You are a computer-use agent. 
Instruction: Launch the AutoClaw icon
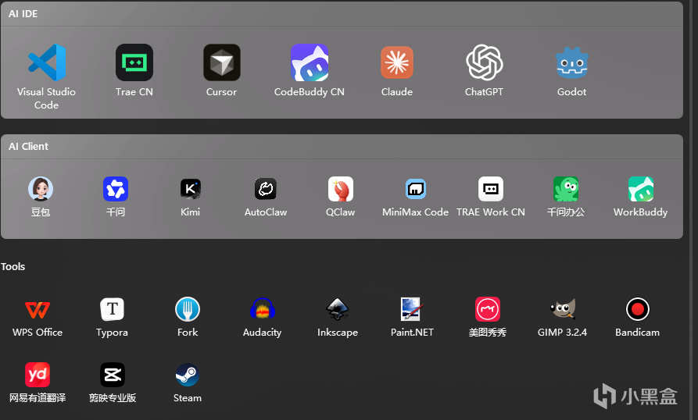click(x=266, y=189)
